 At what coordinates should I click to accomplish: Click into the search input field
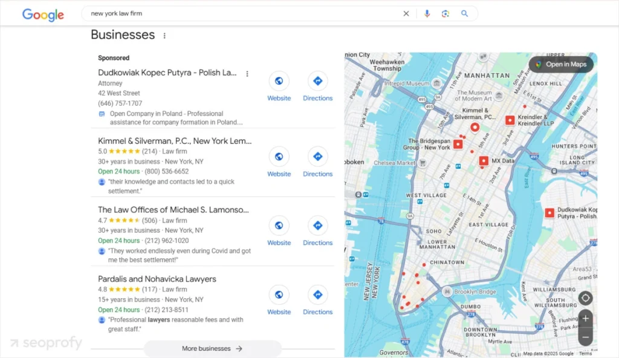pyautogui.click(x=242, y=13)
